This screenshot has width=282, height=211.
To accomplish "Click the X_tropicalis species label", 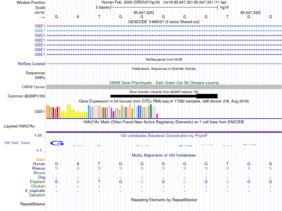I will pos(35,191).
